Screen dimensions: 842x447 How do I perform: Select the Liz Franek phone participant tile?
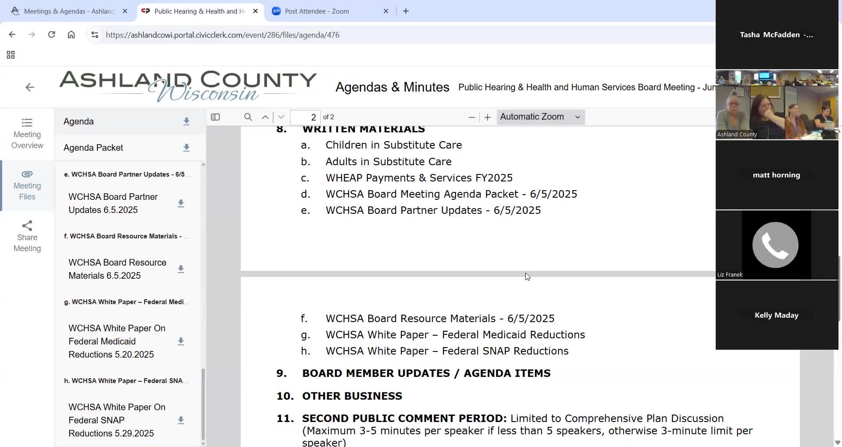point(777,245)
